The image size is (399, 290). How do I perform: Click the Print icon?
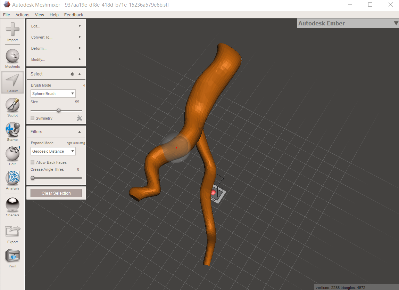[x=13, y=256]
